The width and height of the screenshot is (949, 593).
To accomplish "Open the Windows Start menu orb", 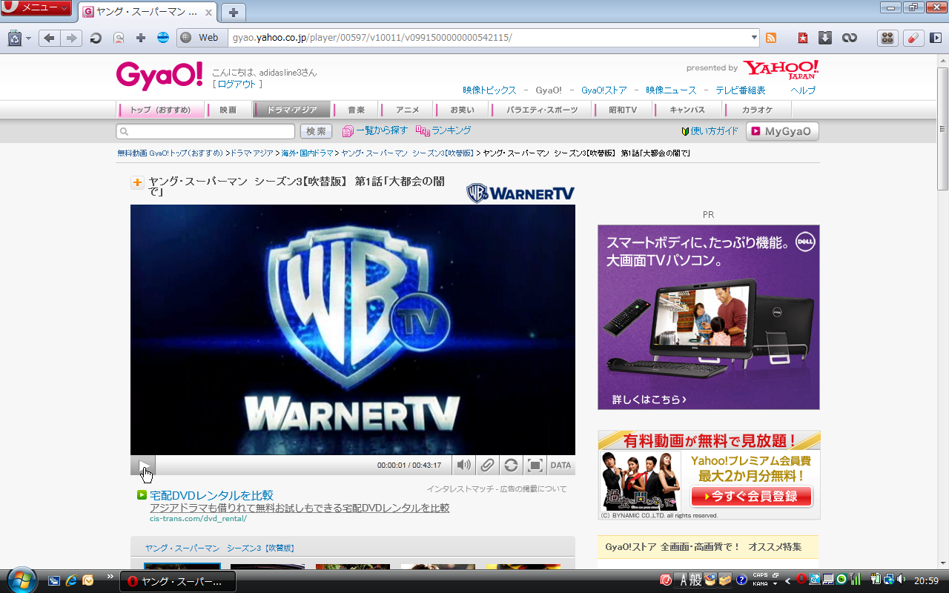I will point(21,580).
